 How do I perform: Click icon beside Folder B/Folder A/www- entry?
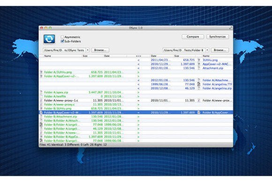41,133
